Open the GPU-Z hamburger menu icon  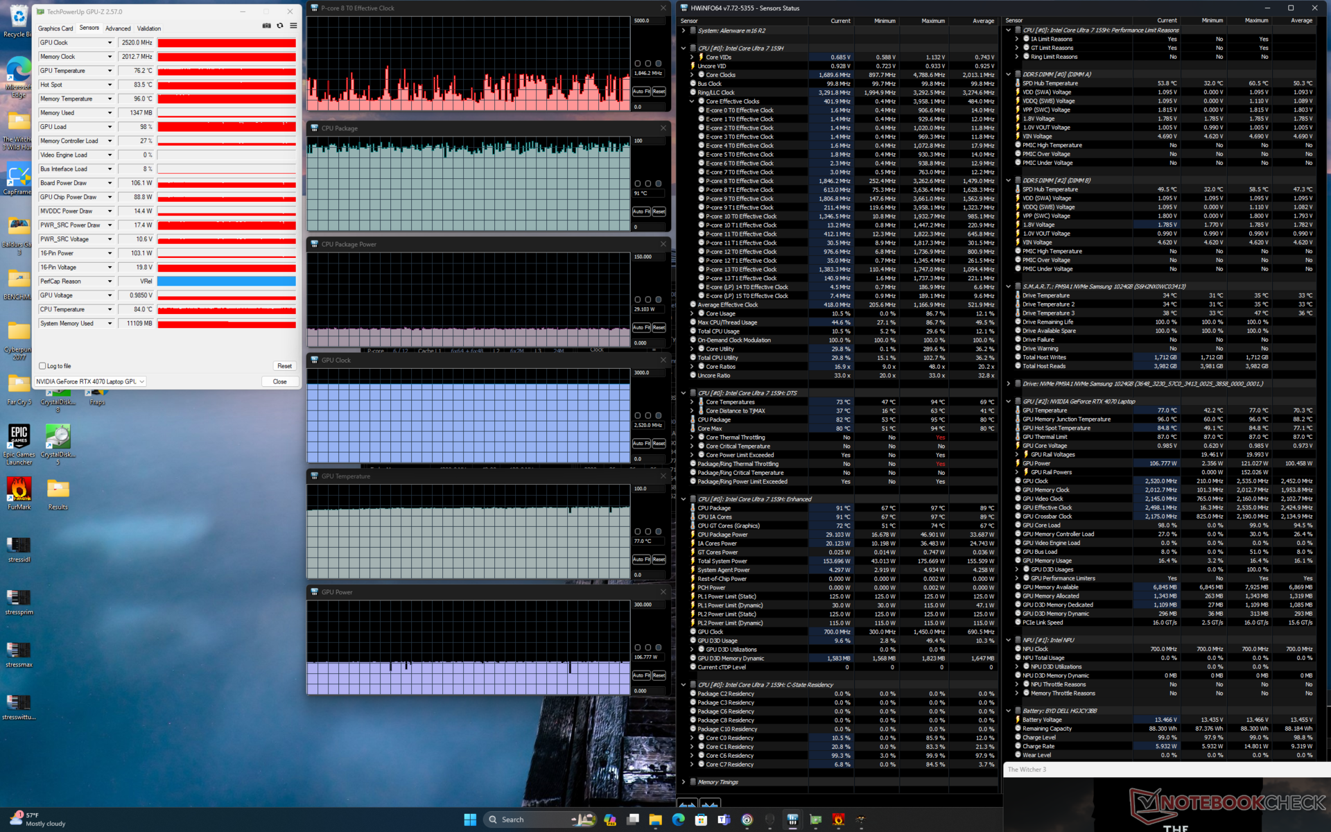(x=293, y=26)
